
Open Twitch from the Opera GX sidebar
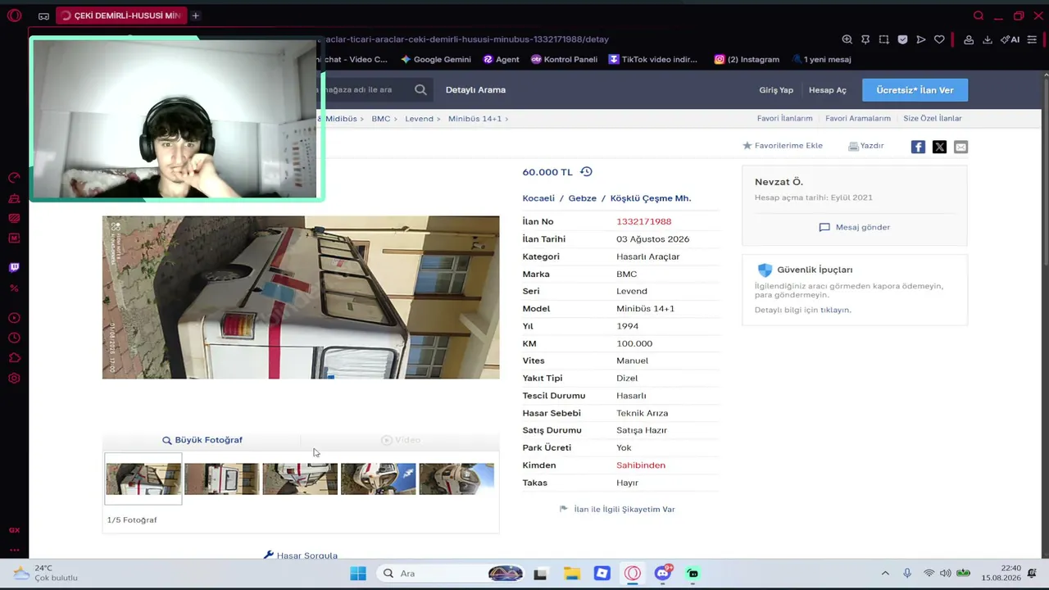tap(14, 267)
